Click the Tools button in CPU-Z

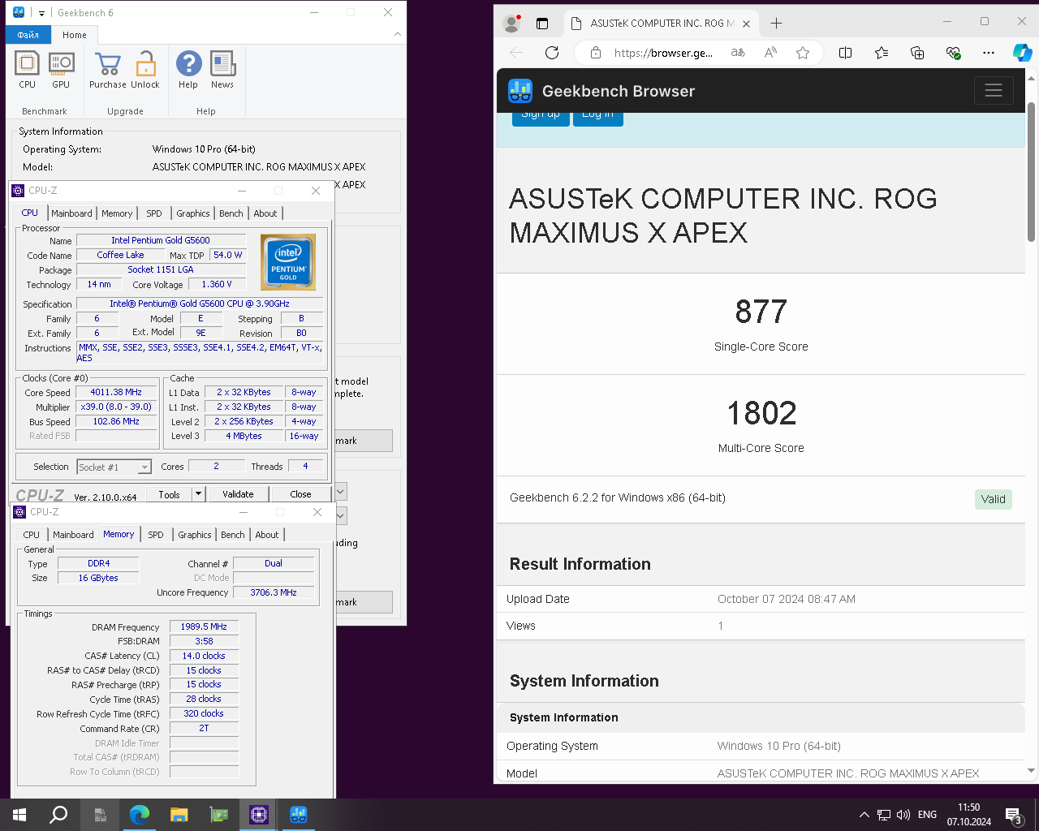[x=169, y=494]
